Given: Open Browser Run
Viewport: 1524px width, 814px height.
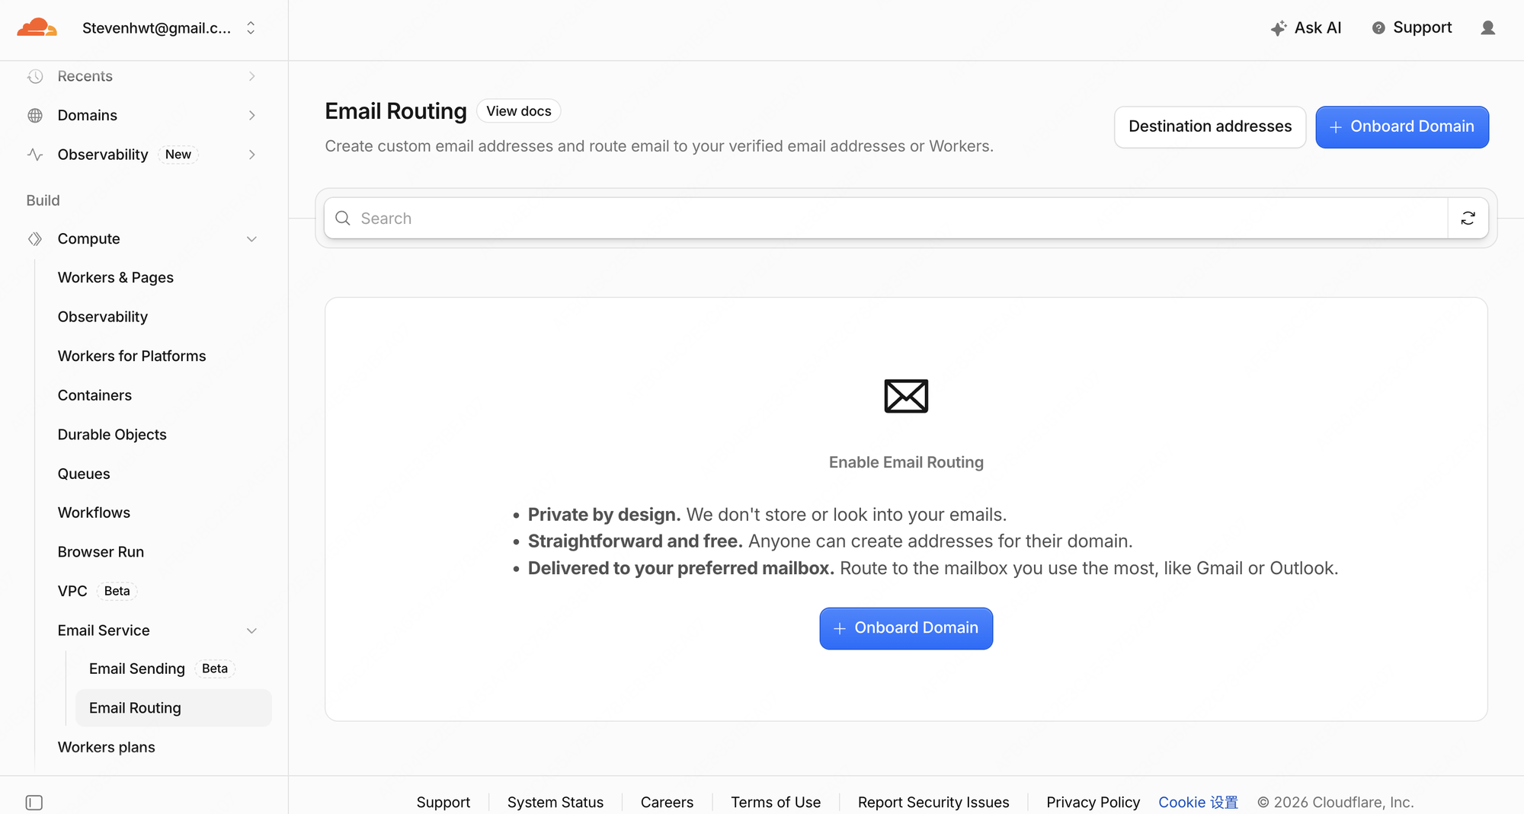Looking at the screenshot, I should [101, 552].
